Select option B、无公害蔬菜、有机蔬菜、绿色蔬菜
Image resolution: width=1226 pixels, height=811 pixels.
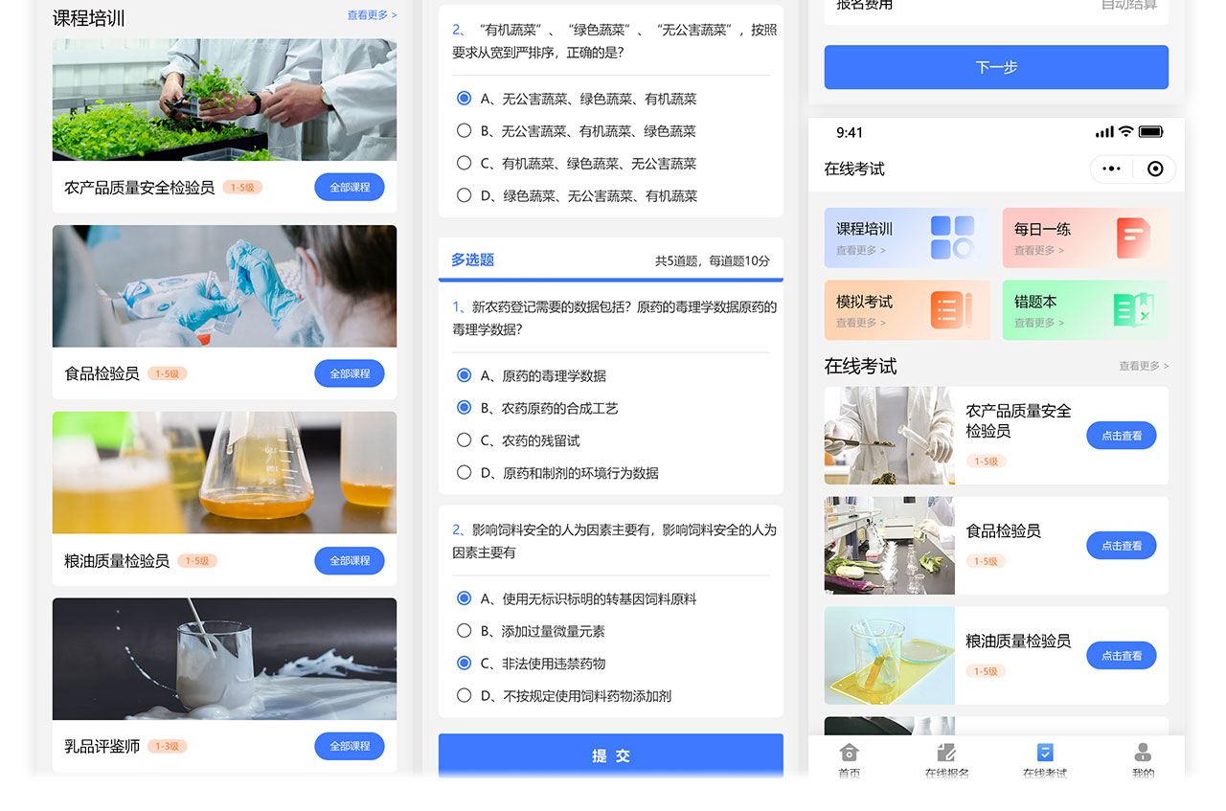point(578,130)
